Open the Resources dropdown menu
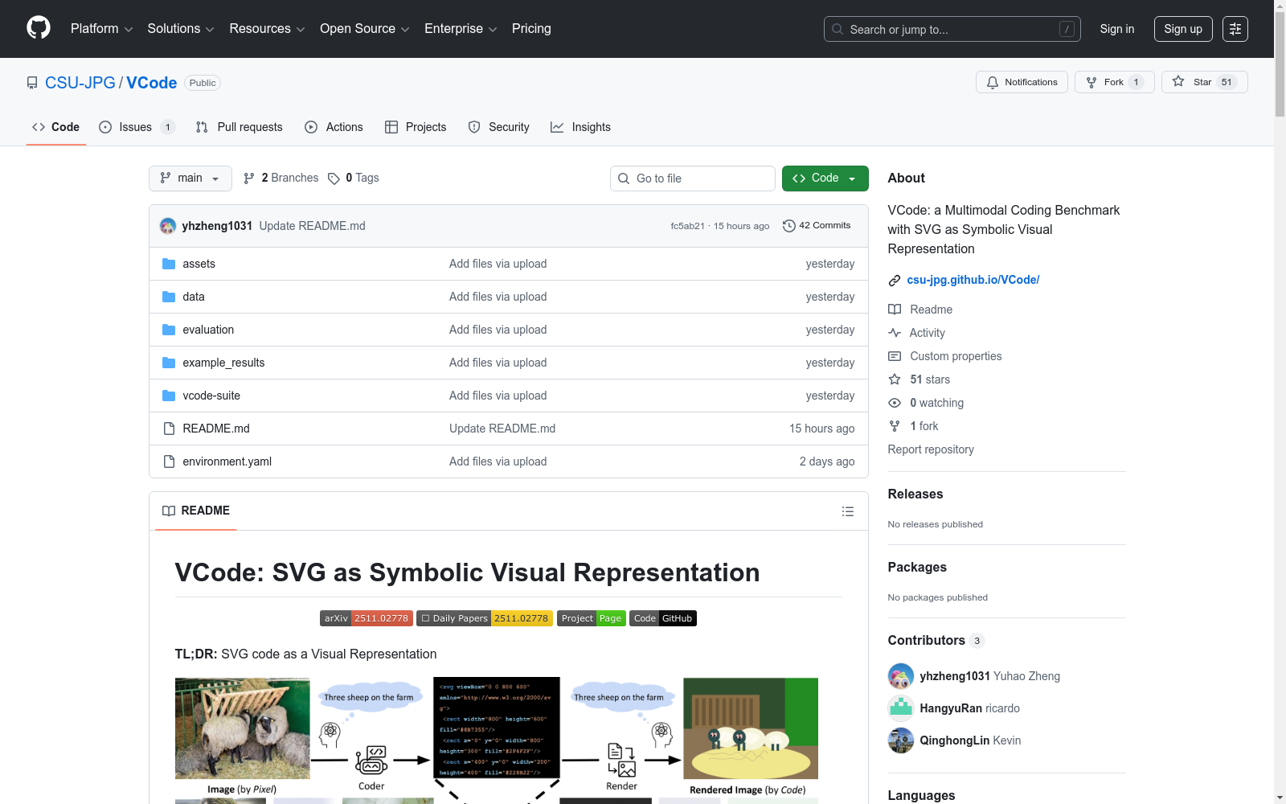The height and width of the screenshot is (804, 1286). pyautogui.click(x=267, y=29)
